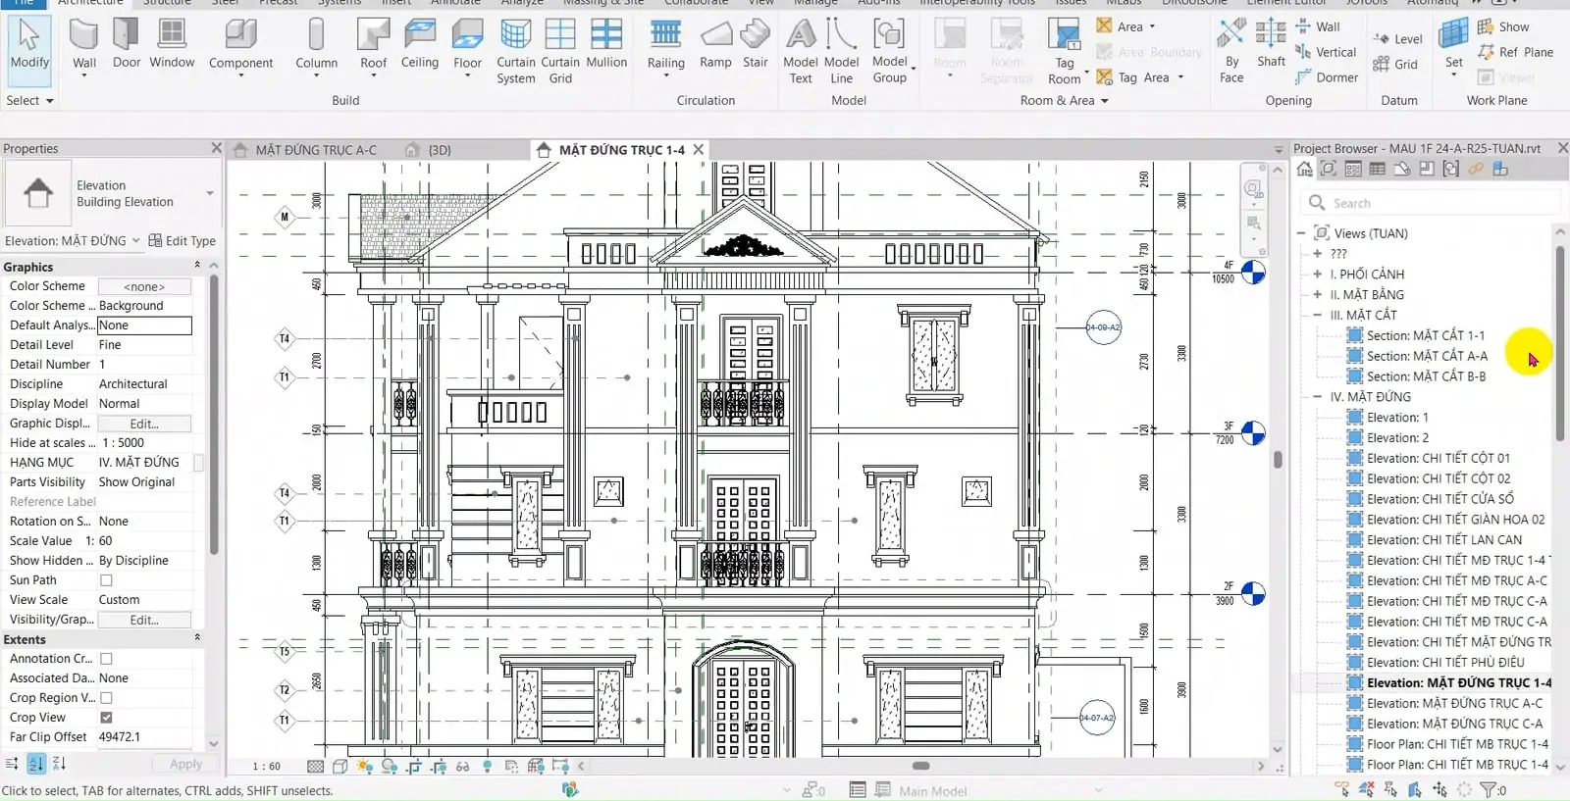1570x801 pixels.
Task: Open Section: MẶT CẮT A-A view
Action: (1427, 356)
